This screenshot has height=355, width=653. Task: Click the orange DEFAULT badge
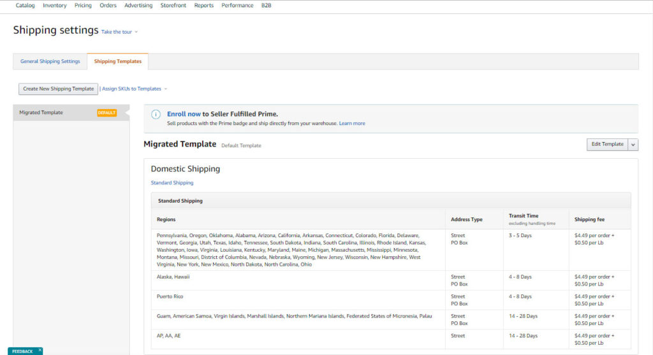(x=106, y=113)
